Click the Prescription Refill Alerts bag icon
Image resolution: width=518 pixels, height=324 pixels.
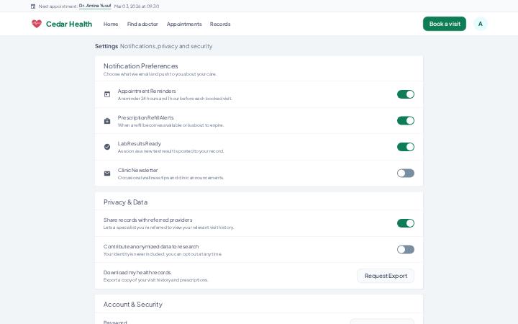click(x=107, y=121)
